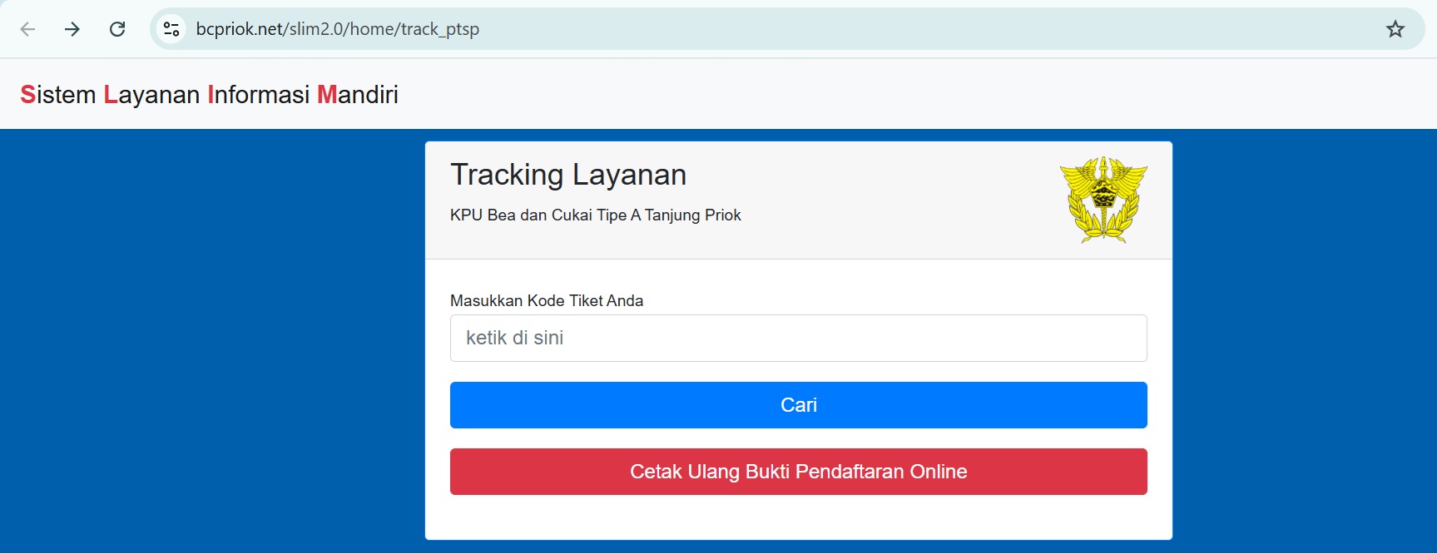Reload the page with refresh icon

[x=117, y=29]
